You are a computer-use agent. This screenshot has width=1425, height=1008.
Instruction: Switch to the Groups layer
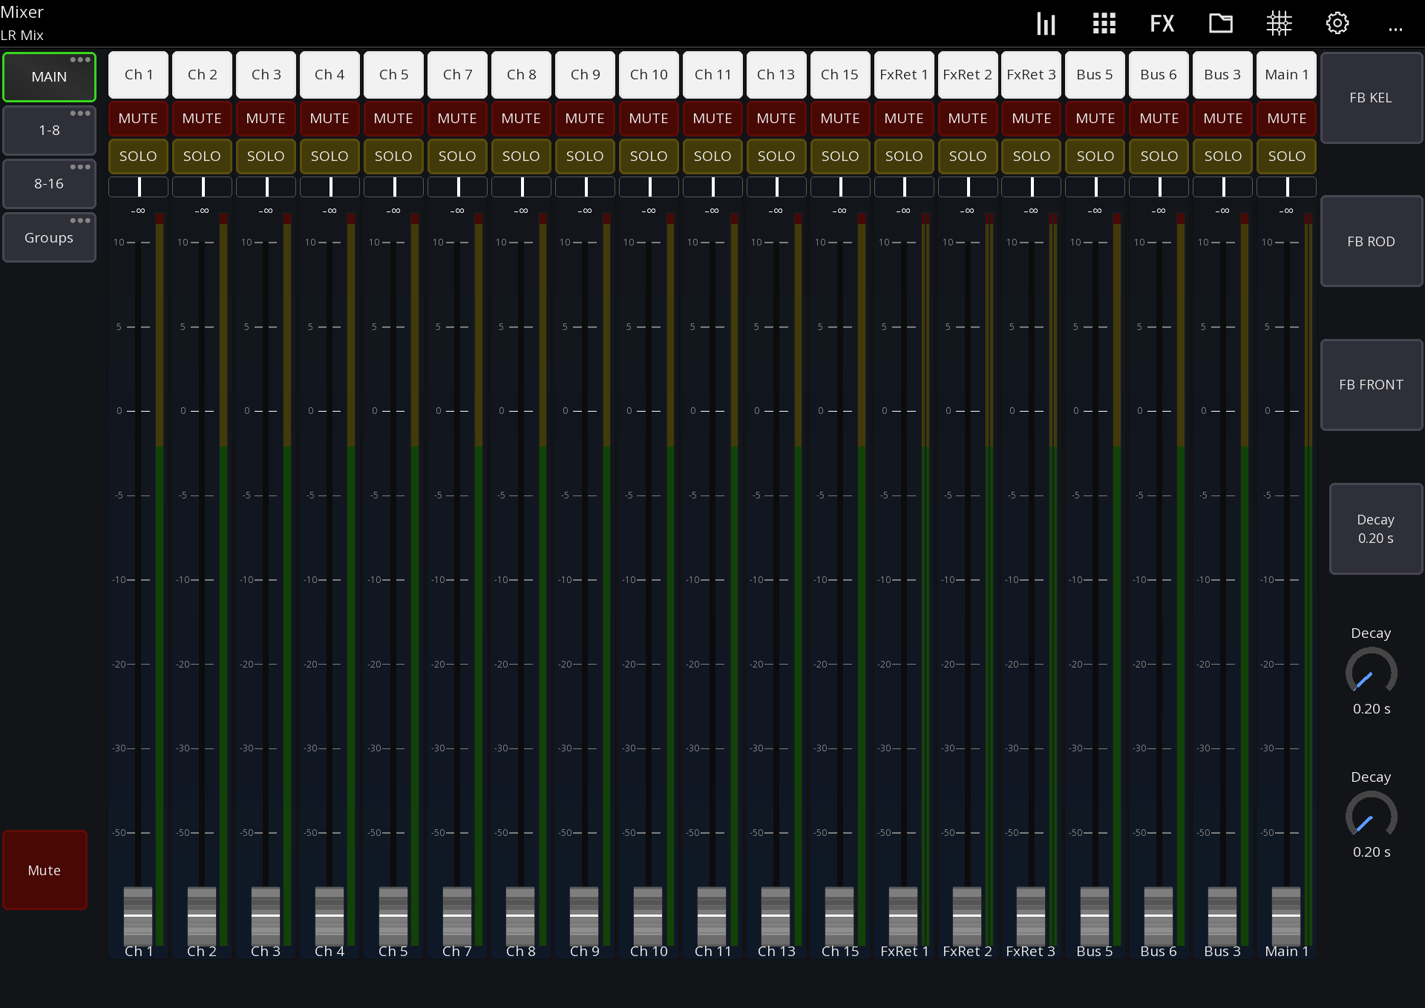49,237
